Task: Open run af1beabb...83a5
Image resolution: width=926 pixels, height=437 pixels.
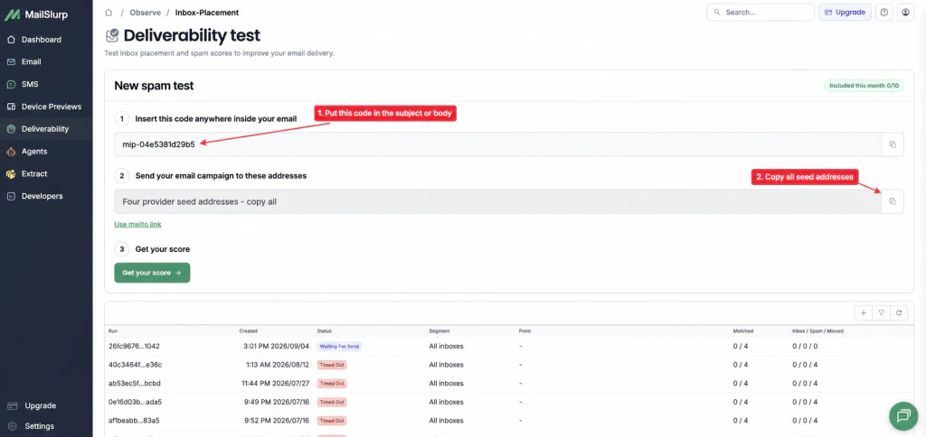Action: [134, 421]
